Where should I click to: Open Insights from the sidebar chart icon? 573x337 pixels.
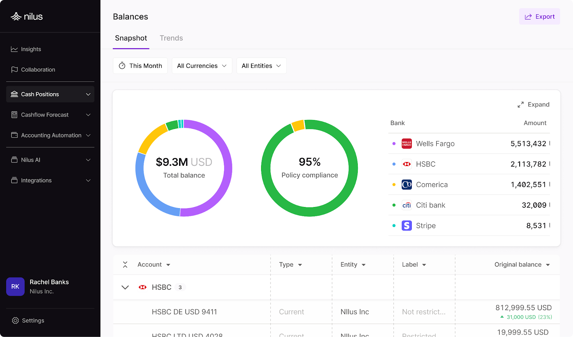point(14,49)
